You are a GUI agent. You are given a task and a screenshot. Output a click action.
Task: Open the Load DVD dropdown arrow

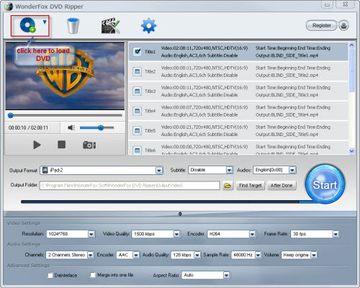point(45,22)
